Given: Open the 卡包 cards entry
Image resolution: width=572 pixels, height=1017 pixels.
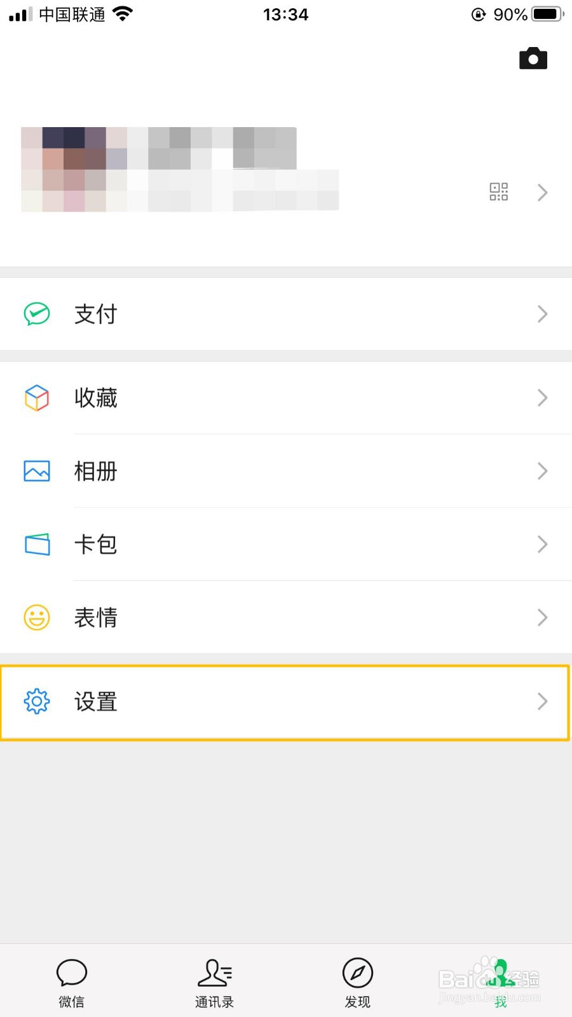Looking at the screenshot, I should [286, 544].
